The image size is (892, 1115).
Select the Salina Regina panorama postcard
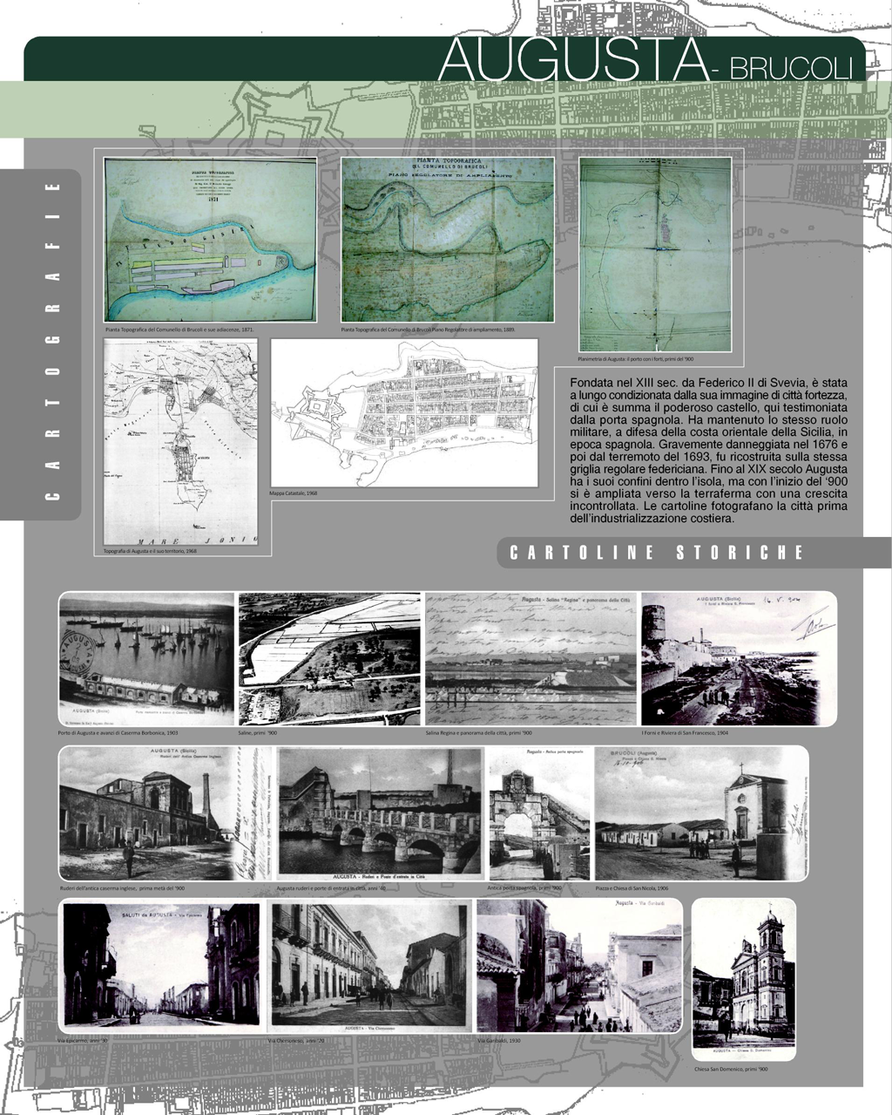531,660
